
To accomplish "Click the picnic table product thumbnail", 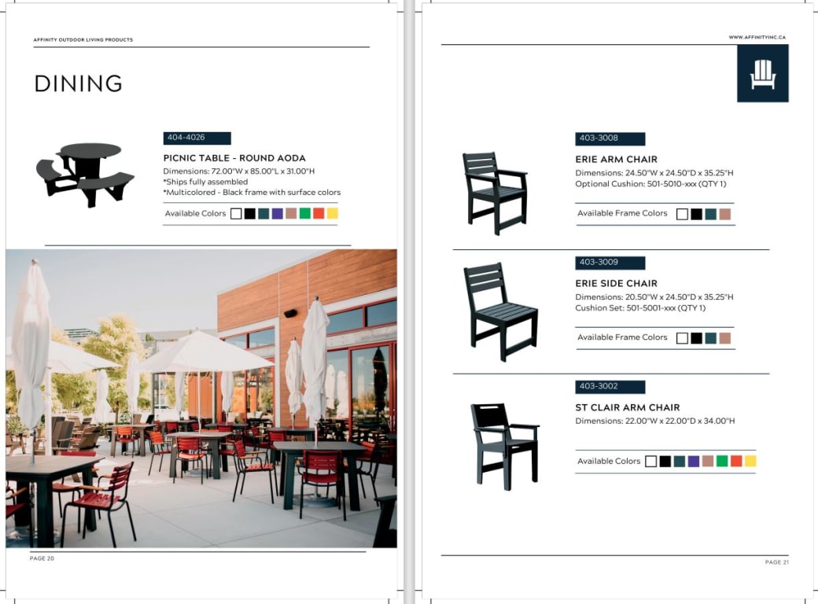I will 87,175.
